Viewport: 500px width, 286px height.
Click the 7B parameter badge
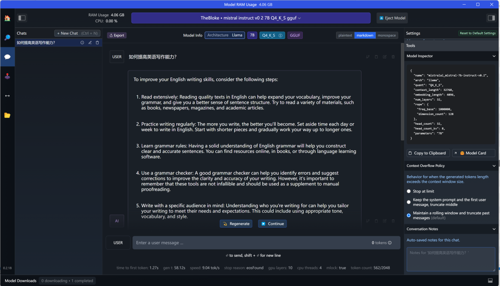tap(252, 35)
